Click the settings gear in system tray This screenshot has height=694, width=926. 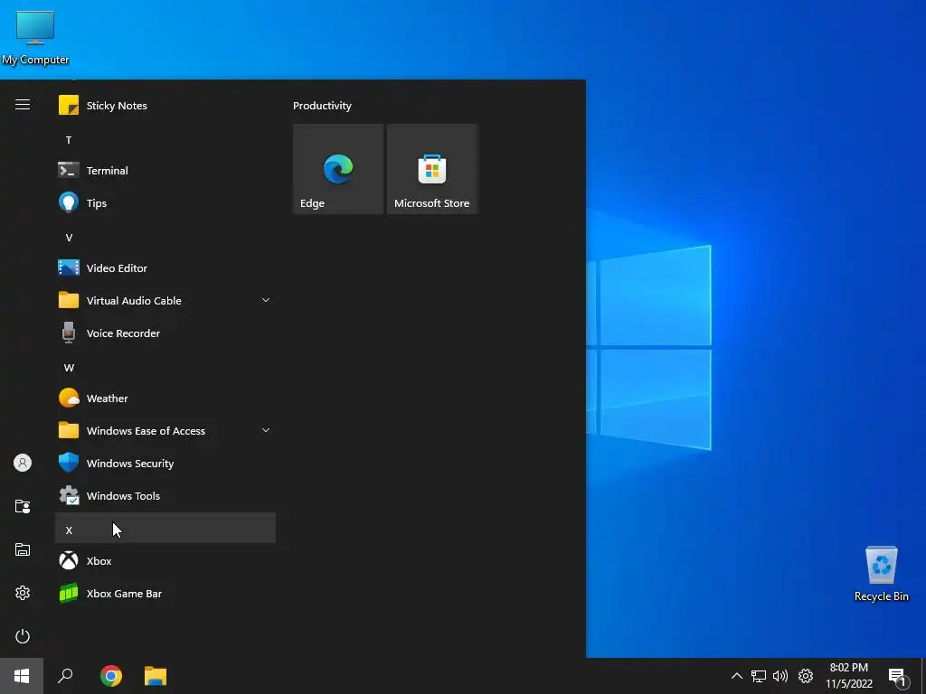click(806, 676)
